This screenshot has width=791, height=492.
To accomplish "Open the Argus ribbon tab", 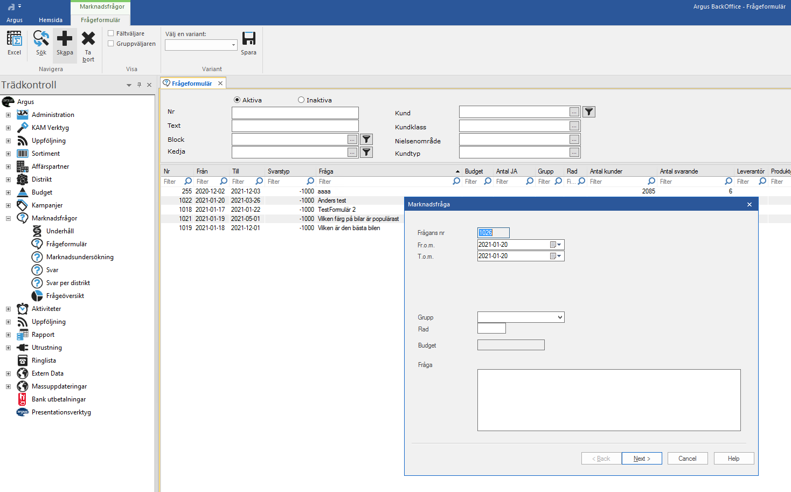I will coord(15,20).
